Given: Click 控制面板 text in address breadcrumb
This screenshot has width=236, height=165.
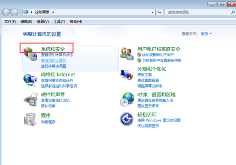Looking at the screenshot, I should pyautogui.click(x=42, y=12).
